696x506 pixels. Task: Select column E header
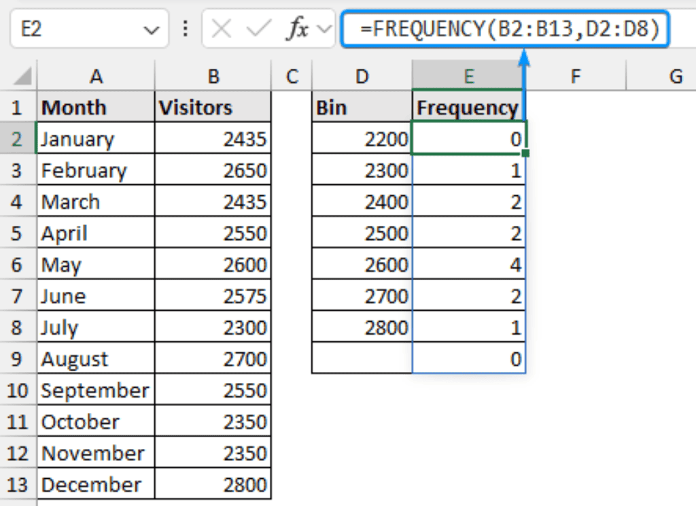[x=468, y=76]
